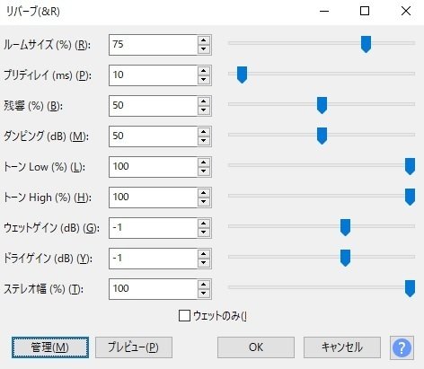Image resolution: width=424 pixels, height=369 pixels.
Task: Confirm reverb with the OK button
Action: click(x=256, y=347)
